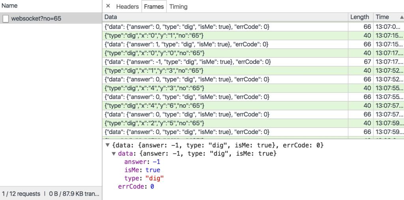
Task: Sort frames by Time column arrow
Action: coord(402,17)
